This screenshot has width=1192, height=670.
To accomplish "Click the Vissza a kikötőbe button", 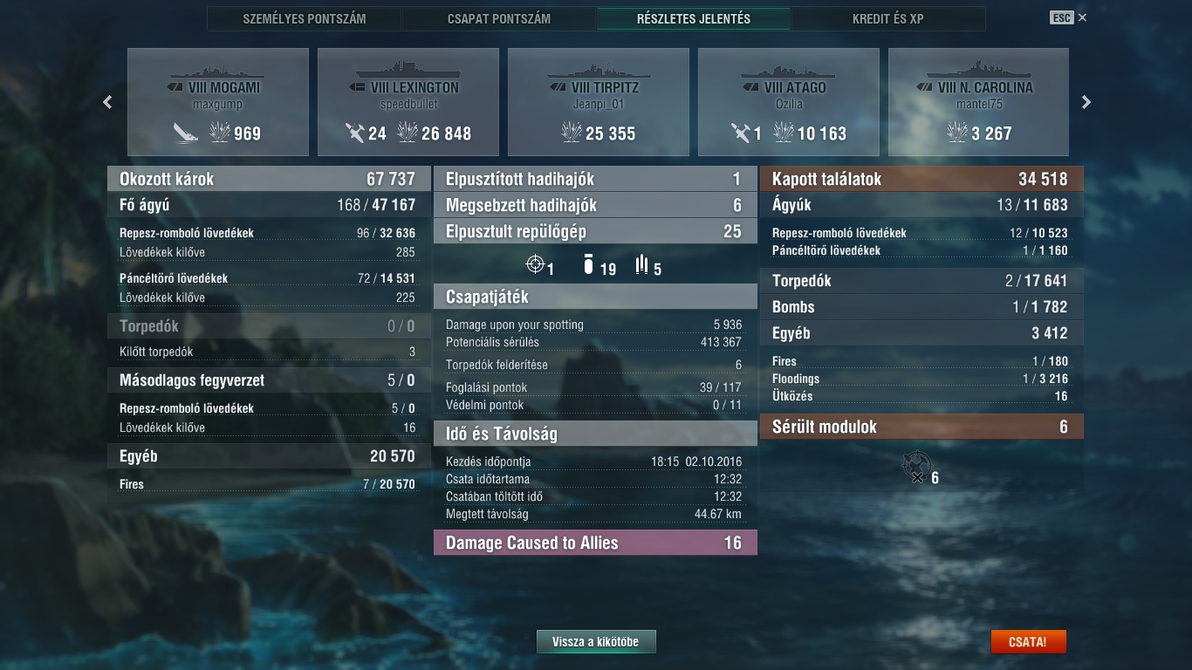I will (596, 641).
